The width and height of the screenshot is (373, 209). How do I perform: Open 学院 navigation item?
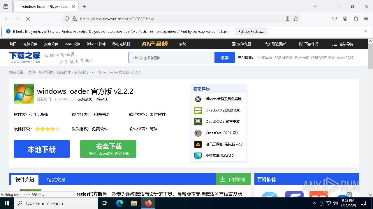pos(183,44)
